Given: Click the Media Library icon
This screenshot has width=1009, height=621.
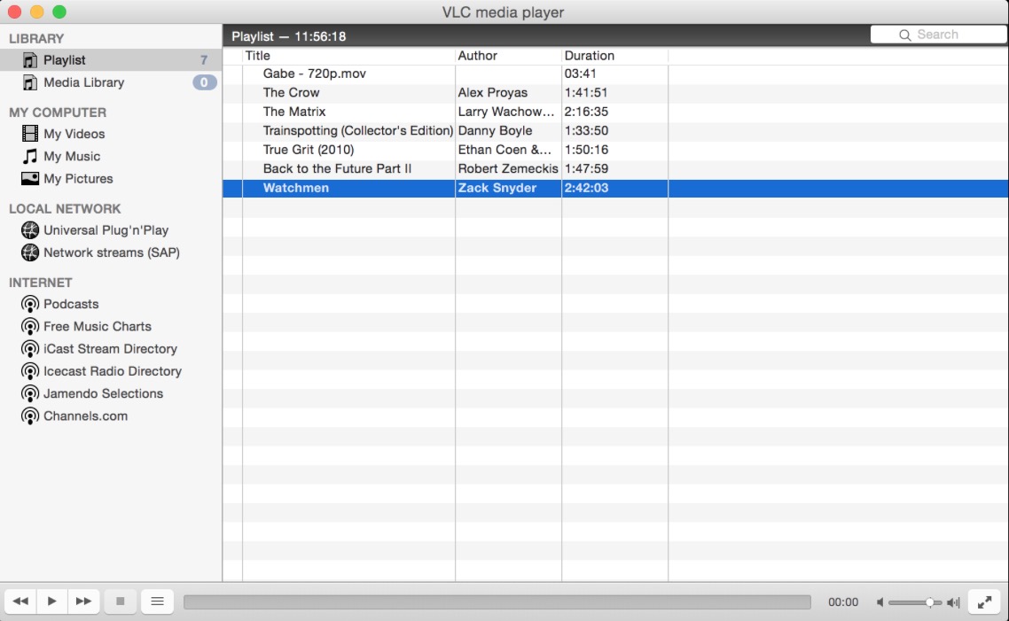Looking at the screenshot, I should (29, 82).
